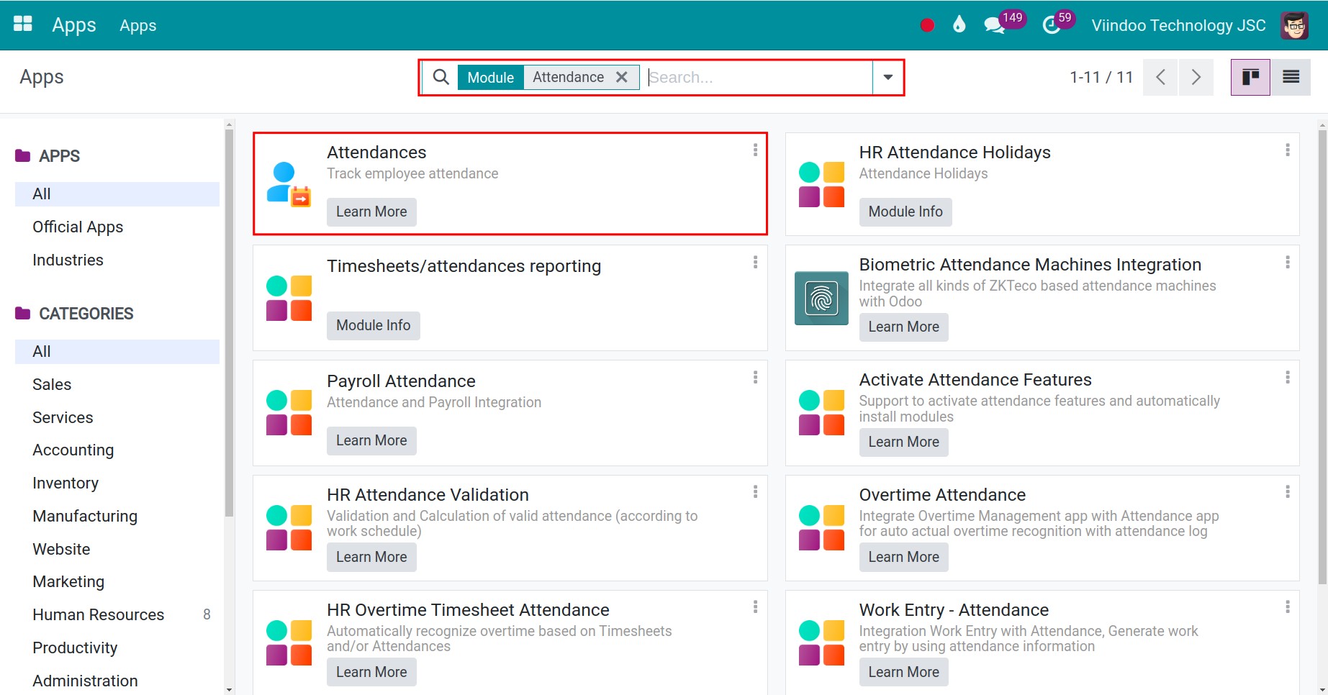The image size is (1328, 695).
Task: Expand the search options dropdown arrow
Action: [887, 77]
